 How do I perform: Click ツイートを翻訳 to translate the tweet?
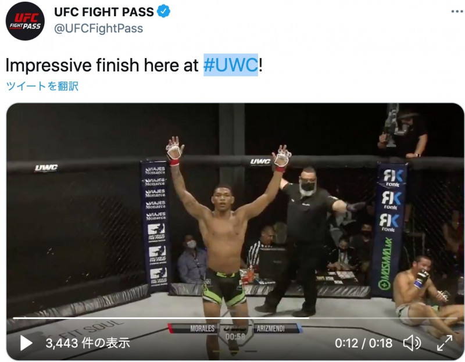pos(42,86)
